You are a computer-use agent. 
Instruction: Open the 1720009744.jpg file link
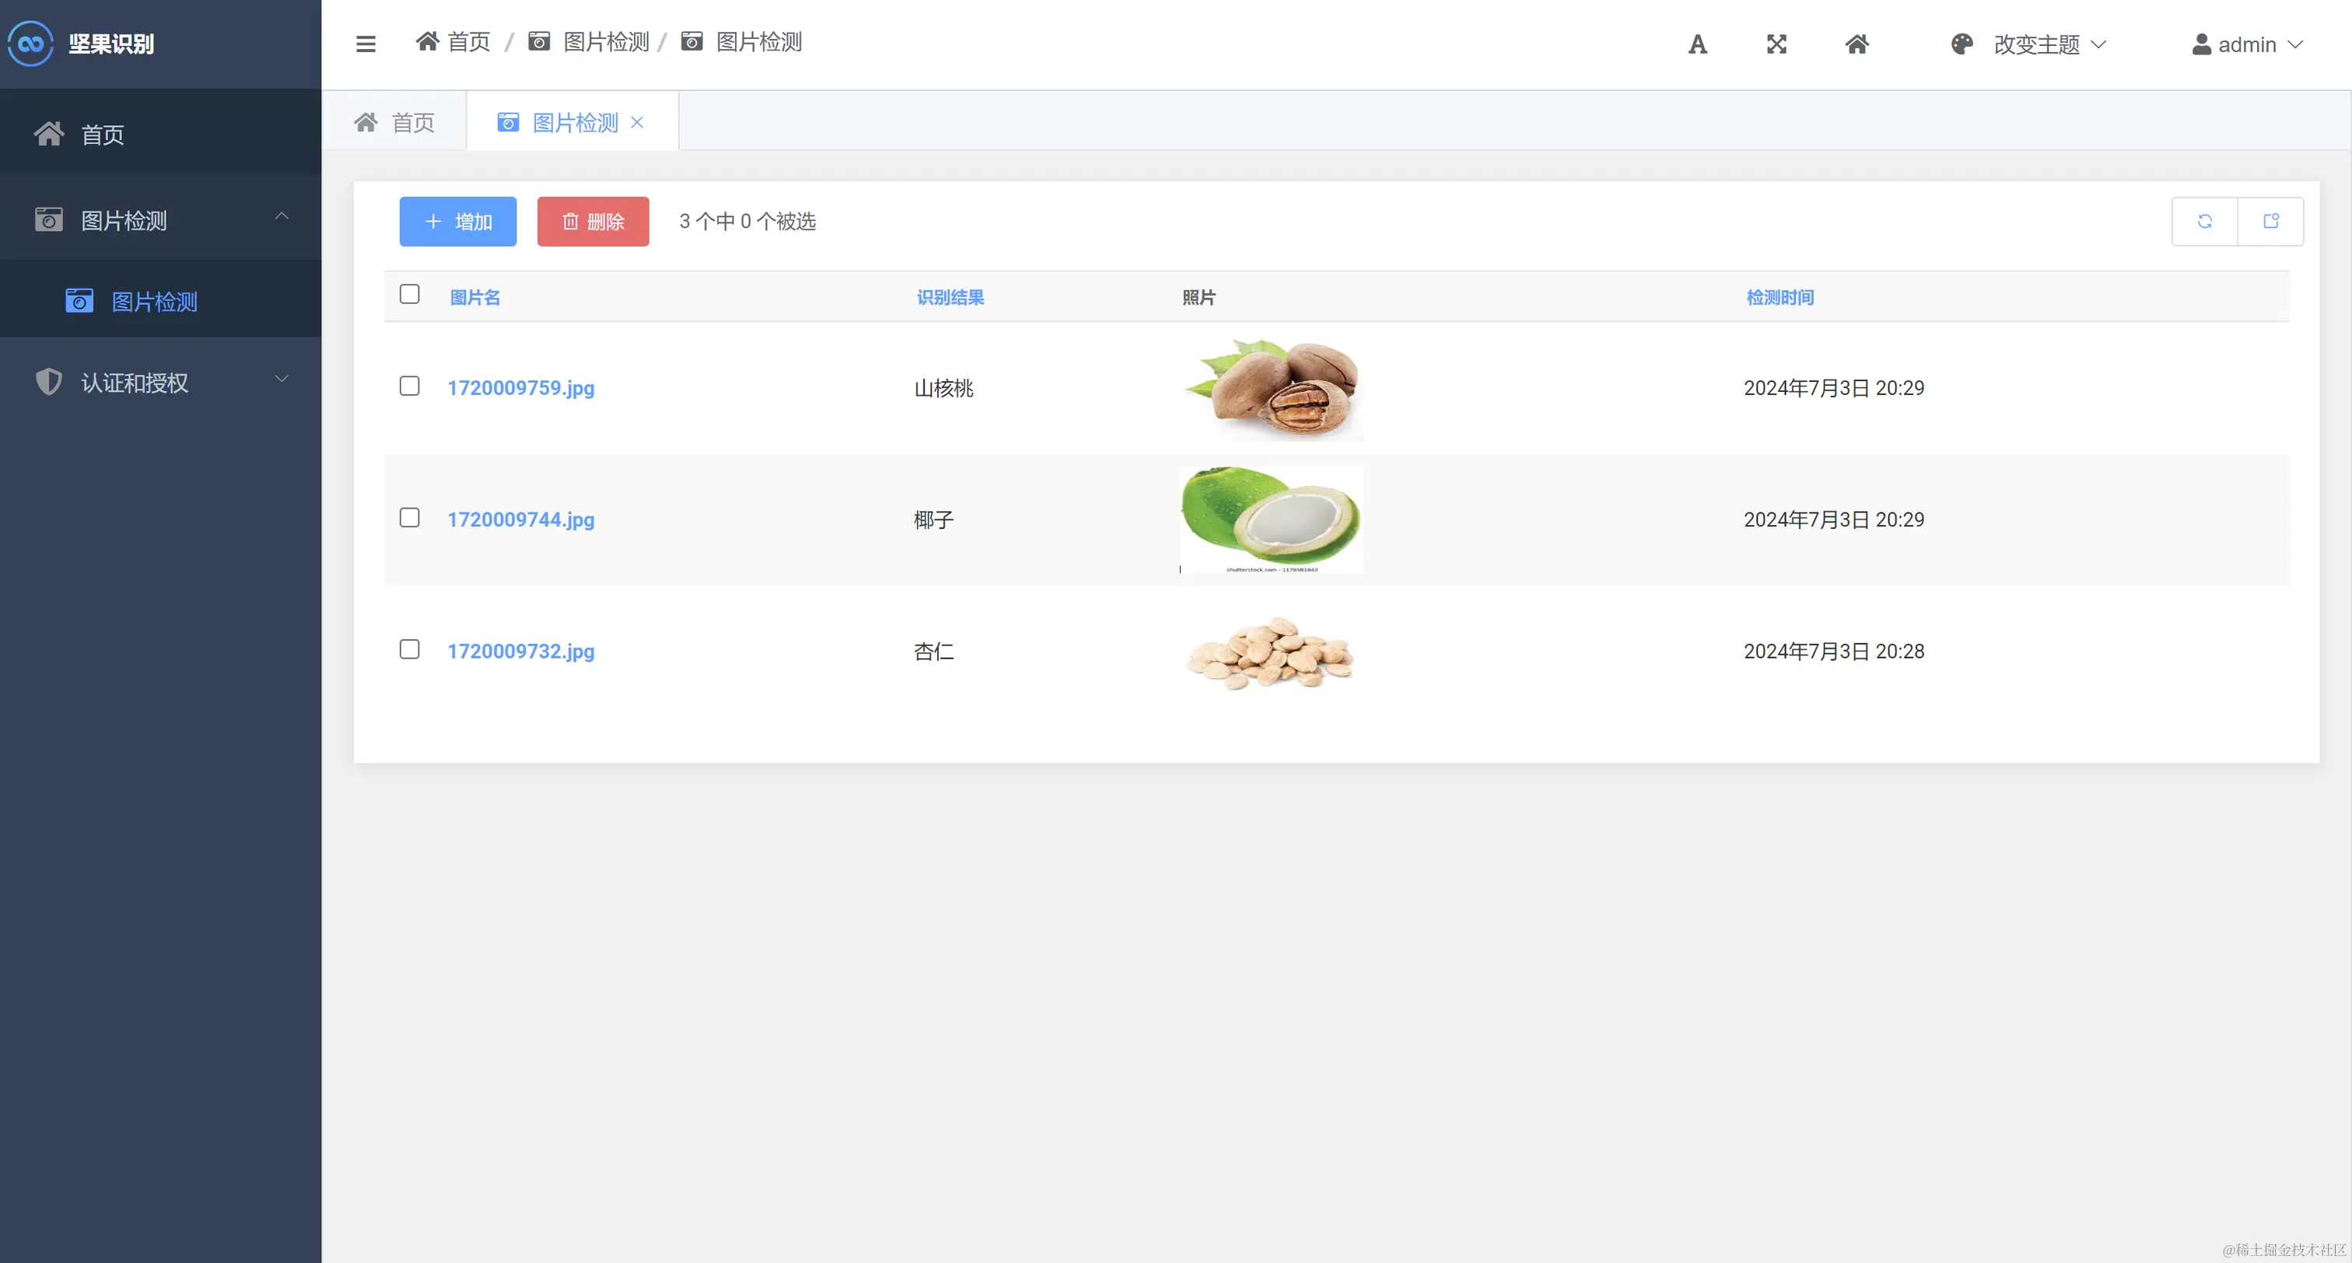[x=520, y=519]
